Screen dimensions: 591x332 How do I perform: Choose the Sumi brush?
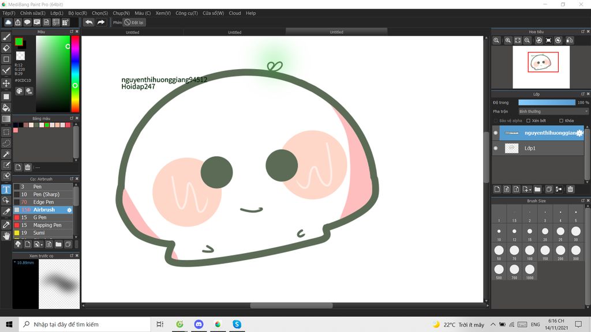(x=43, y=233)
